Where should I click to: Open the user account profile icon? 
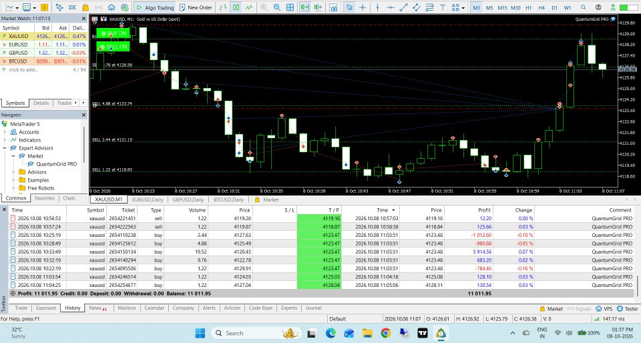598,7
